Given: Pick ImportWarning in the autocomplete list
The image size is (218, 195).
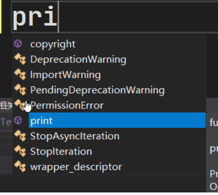Looking at the screenshot, I should [109, 75].
